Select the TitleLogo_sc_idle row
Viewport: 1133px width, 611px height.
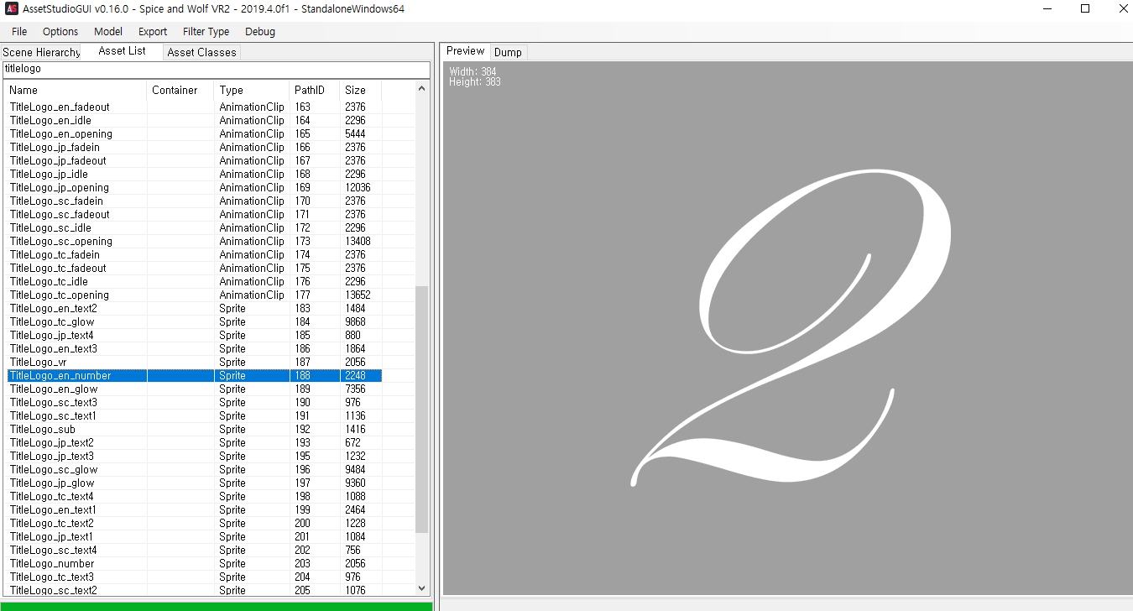coord(195,227)
